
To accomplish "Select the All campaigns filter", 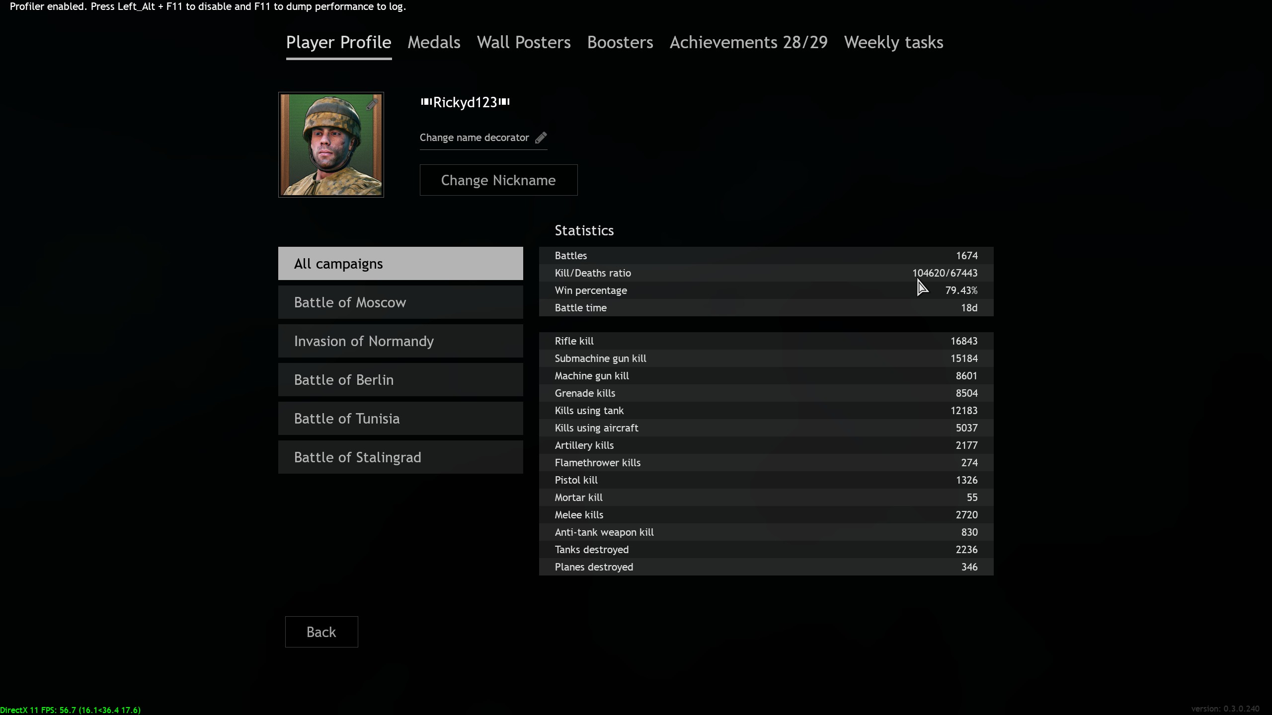I will point(400,264).
